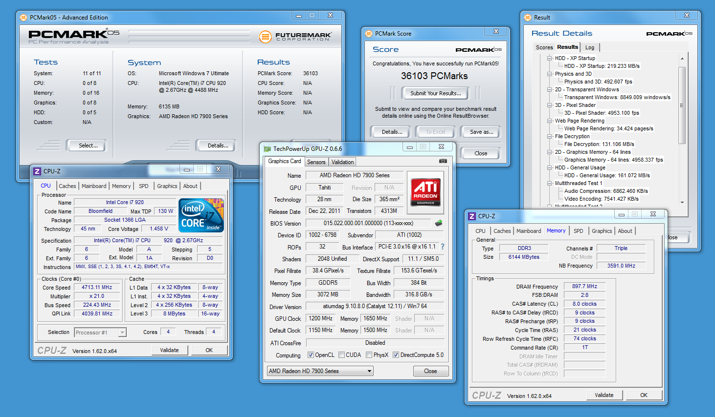Viewport: 715px width, 417px height.
Task: Click the BIOS save chip icon in GPU-Z
Action: [x=439, y=223]
